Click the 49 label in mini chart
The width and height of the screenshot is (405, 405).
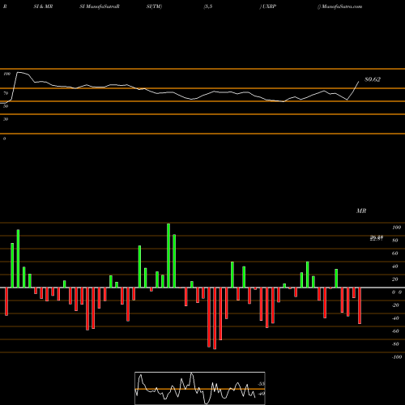tap(262, 394)
